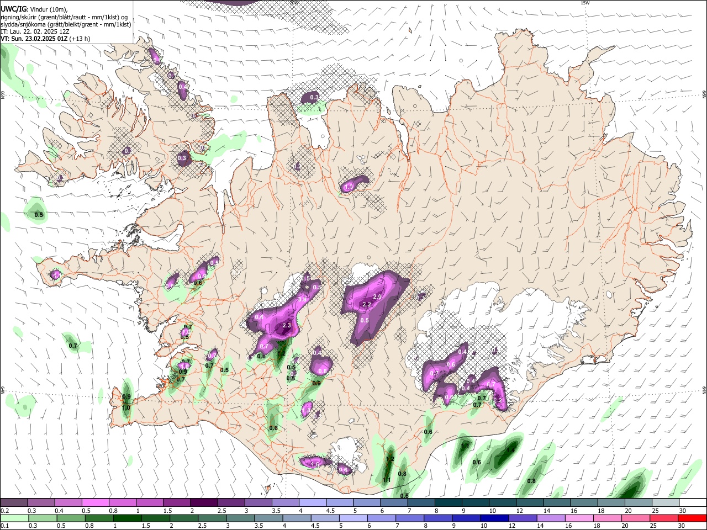The height and width of the screenshot is (530, 707).
Task: Click the "0.1" label in the lower legend
Action: (x=4, y=526)
